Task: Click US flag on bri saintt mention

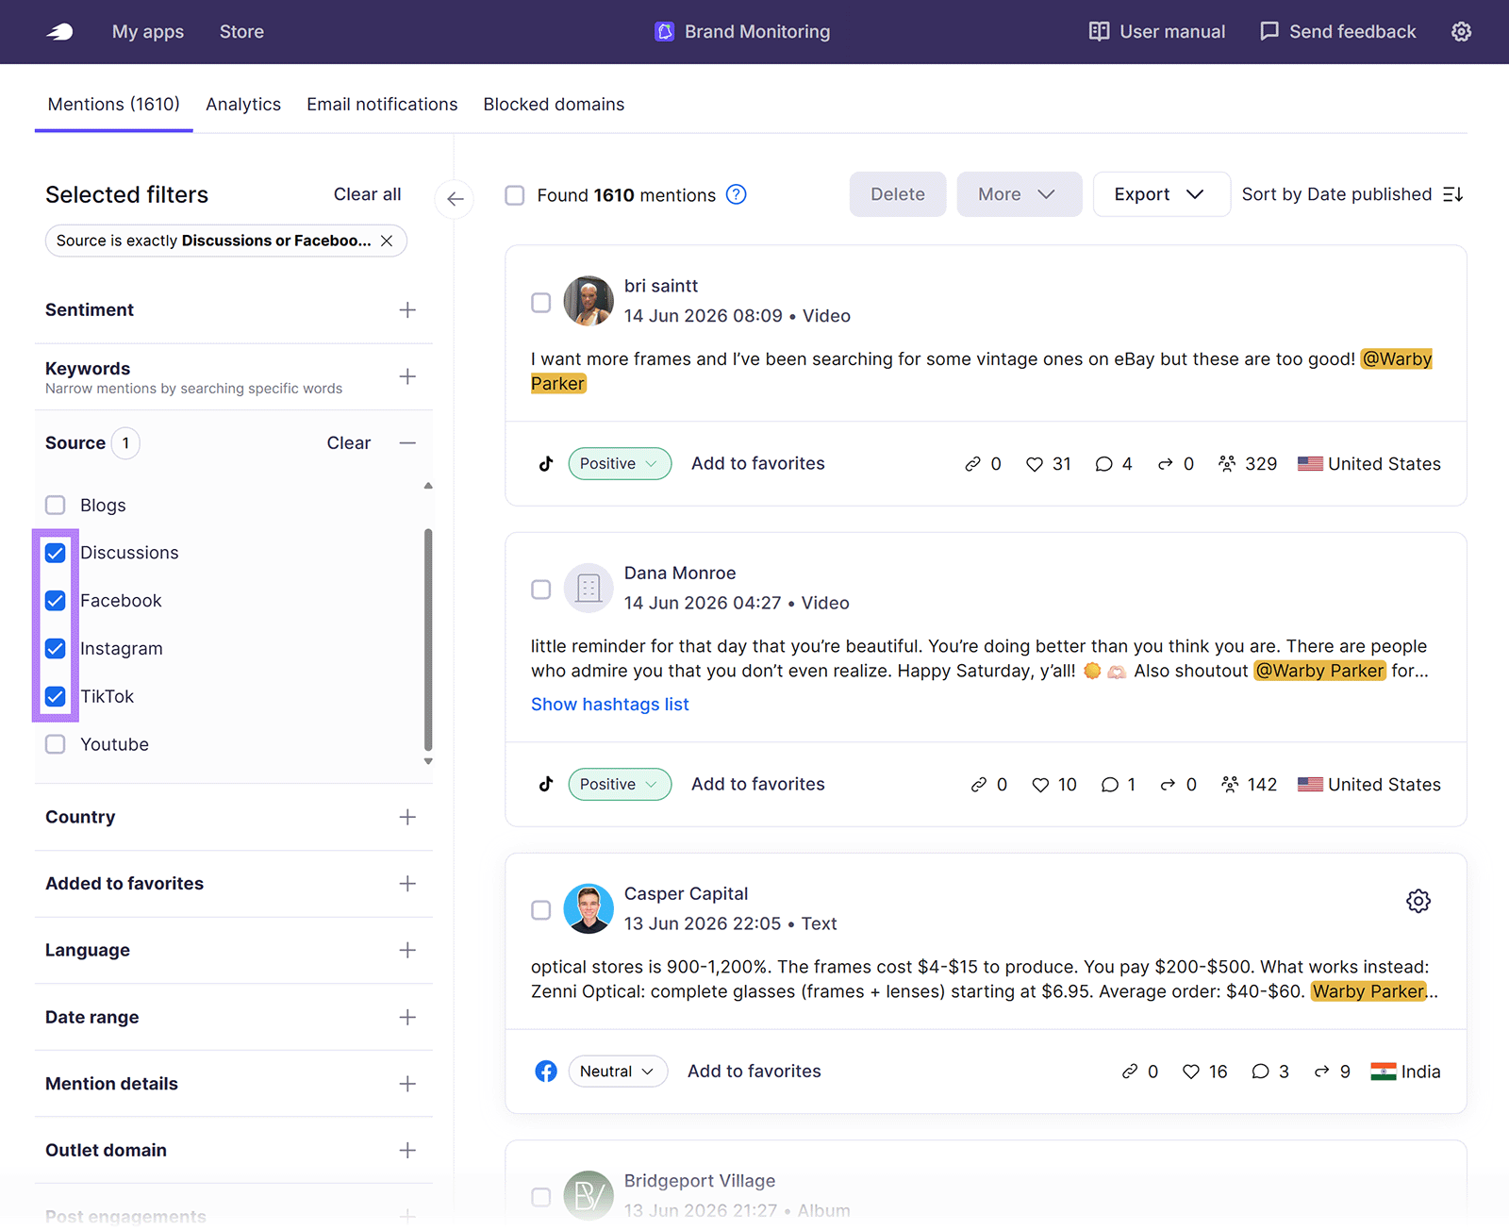Action: 1310,464
